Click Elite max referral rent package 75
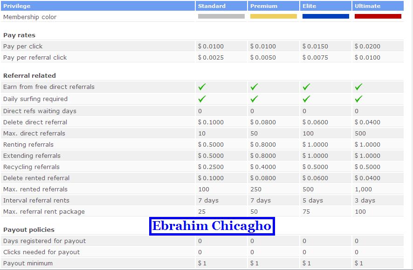The image size is (413, 270). pyautogui.click(x=306, y=212)
